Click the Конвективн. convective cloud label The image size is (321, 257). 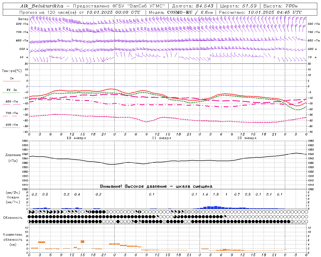pos(13,235)
